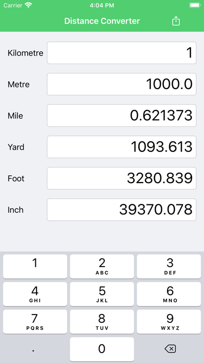204x363 pixels.
Task: Select the Yard value field
Action: (x=122, y=147)
